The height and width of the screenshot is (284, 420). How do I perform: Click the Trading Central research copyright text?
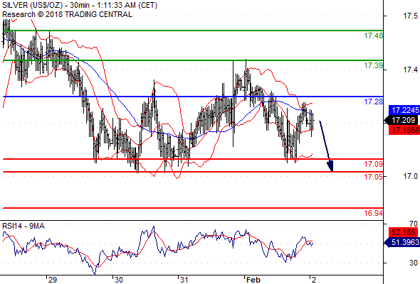[x=67, y=14]
